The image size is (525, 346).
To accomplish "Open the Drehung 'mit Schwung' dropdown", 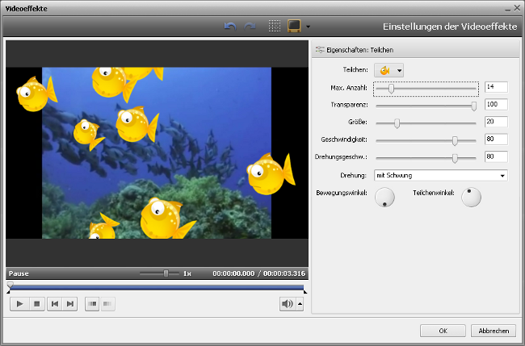I will pos(440,175).
